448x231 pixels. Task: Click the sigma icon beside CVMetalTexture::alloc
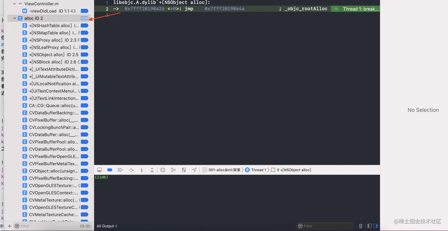[x=25, y=200]
